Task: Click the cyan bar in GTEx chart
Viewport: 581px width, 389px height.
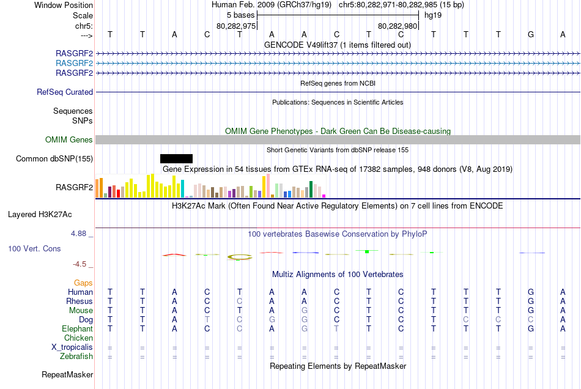Action: point(182,188)
